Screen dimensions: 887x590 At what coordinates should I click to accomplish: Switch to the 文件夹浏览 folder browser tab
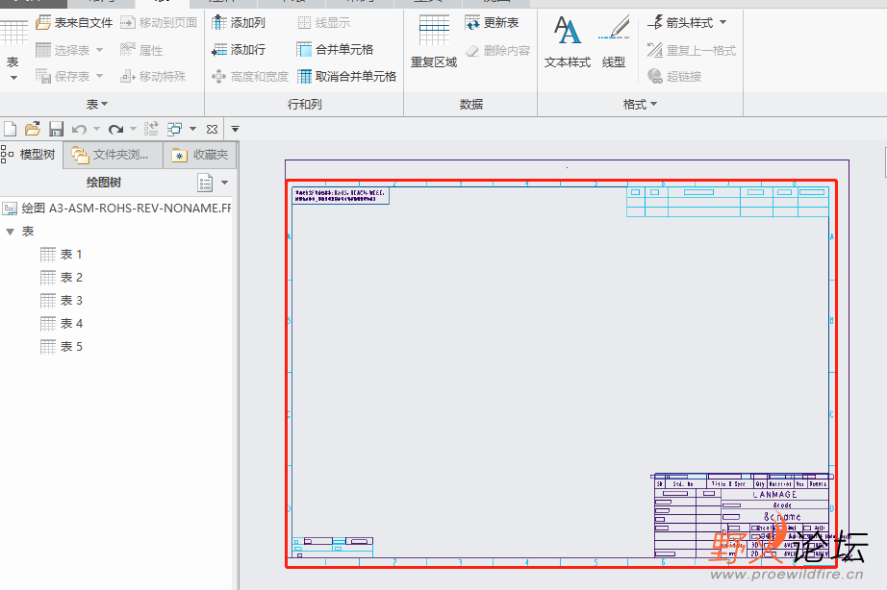tap(114, 155)
